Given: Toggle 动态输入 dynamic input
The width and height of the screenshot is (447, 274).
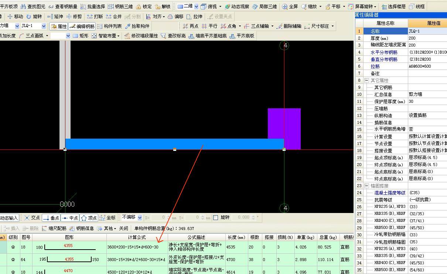Looking at the screenshot, I should pos(9,218).
